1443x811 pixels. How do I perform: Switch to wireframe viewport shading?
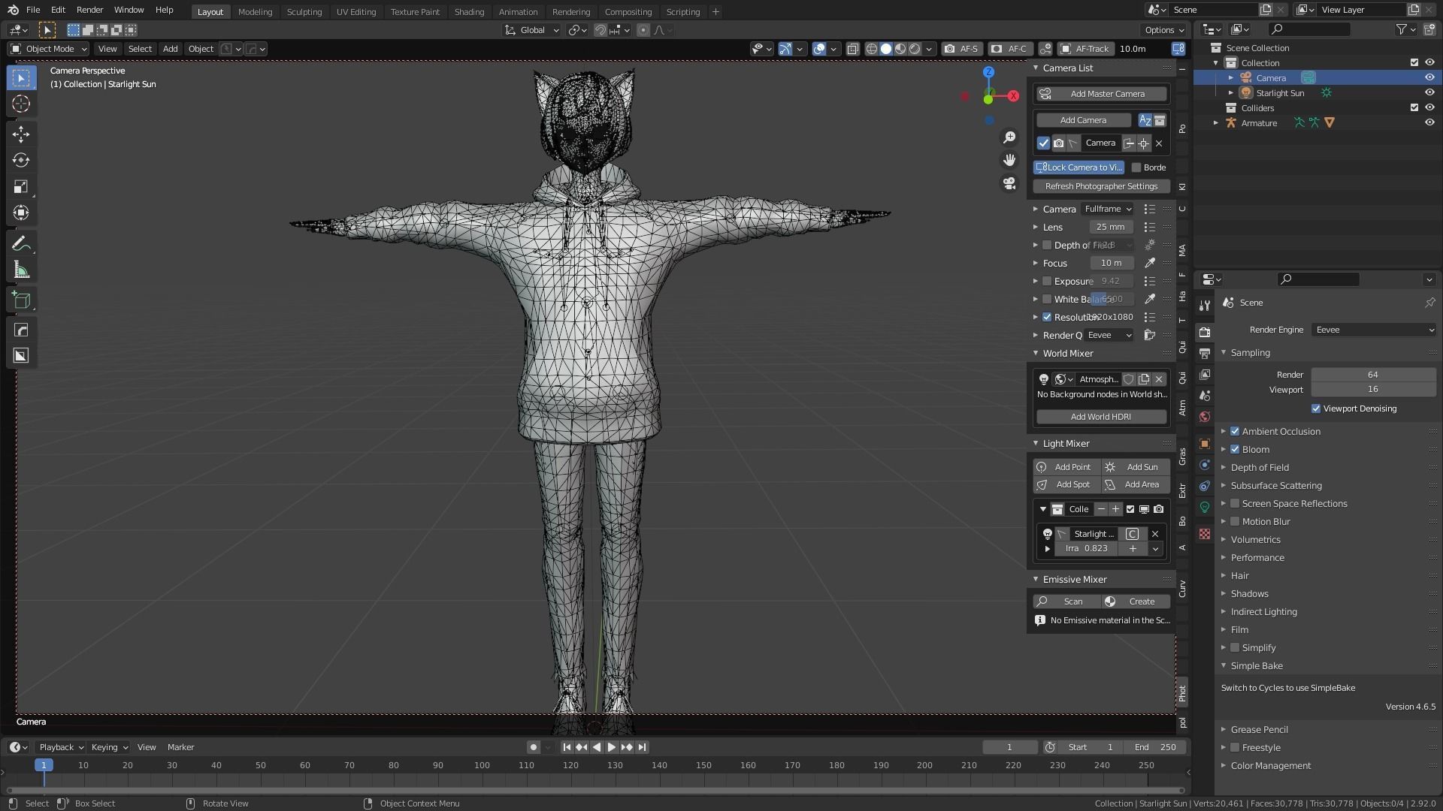tap(872, 49)
